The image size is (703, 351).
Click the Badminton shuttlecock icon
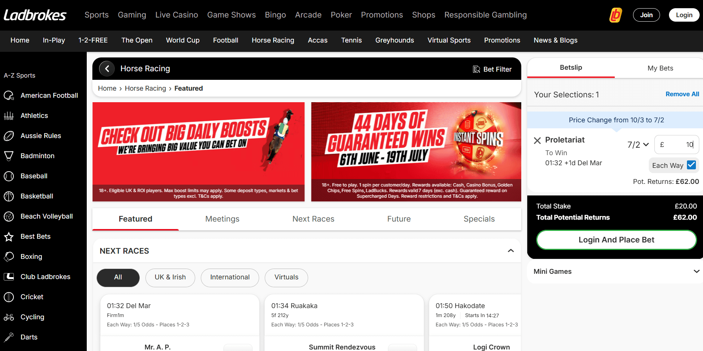coord(9,156)
